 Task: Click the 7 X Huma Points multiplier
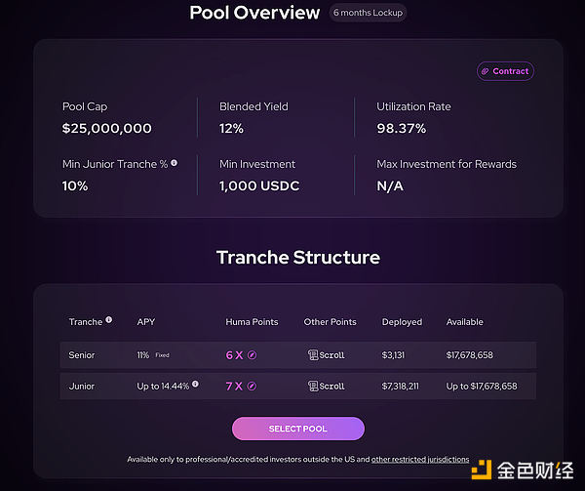(x=234, y=387)
